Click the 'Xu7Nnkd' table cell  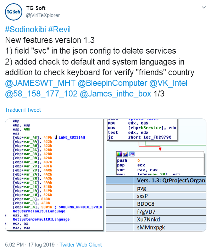[170, 220]
